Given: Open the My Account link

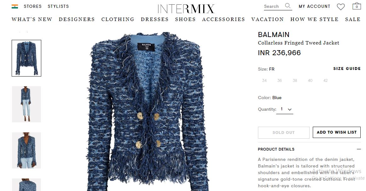Looking at the screenshot, I should [x=314, y=7].
